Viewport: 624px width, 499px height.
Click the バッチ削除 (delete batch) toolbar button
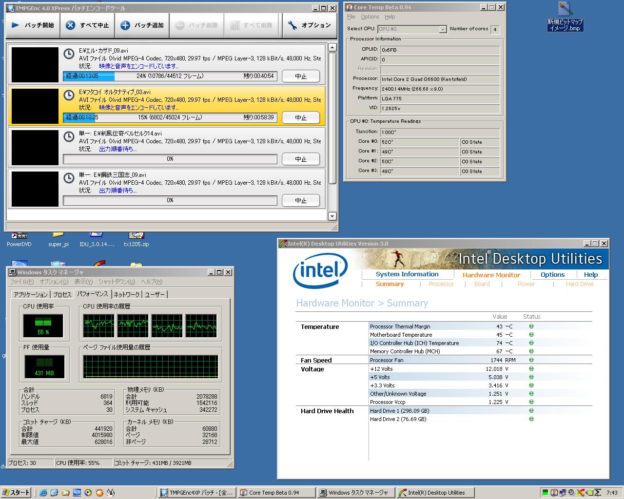pos(197,25)
